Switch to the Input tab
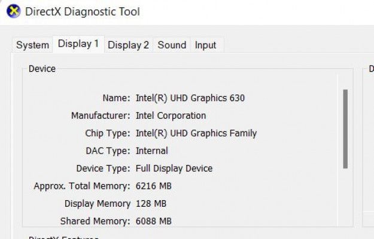The width and height of the screenshot is (374, 239). (206, 45)
